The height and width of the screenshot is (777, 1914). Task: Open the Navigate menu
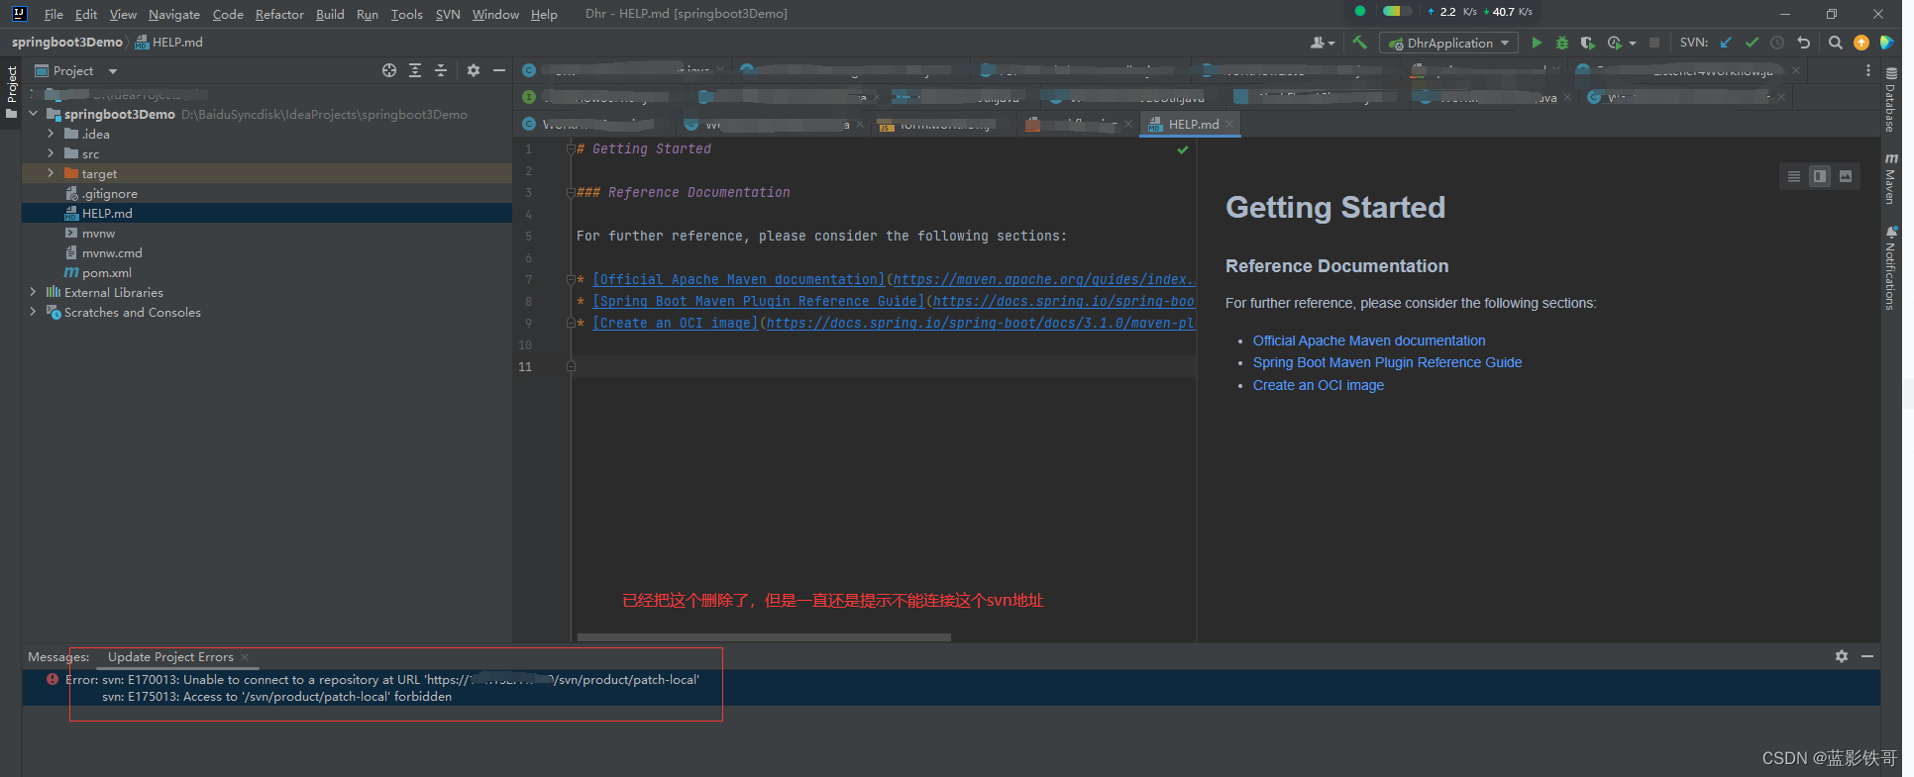tap(174, 14)
